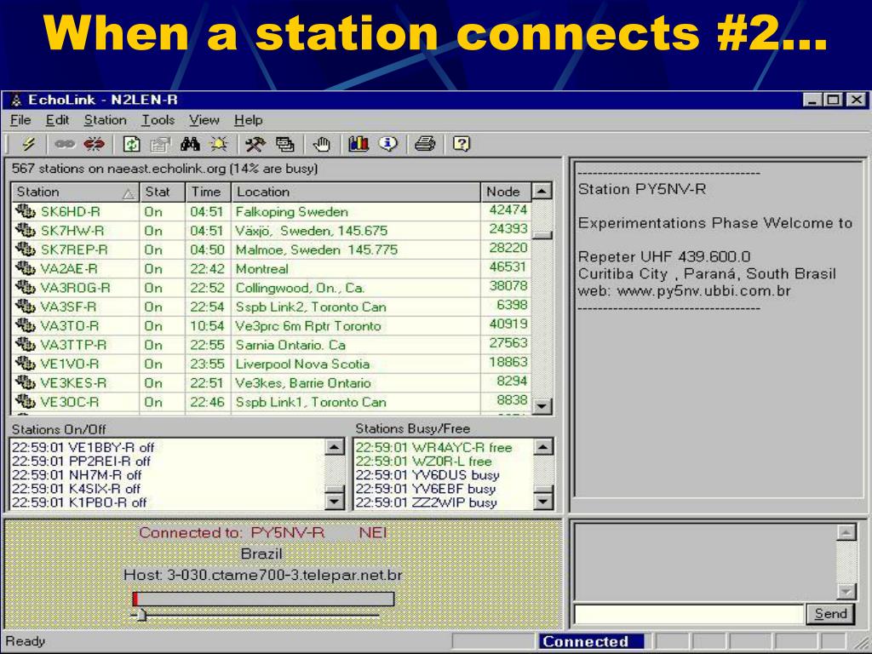
Task: Click the YV6DUS busy log entry
Action: pos(427,475)
